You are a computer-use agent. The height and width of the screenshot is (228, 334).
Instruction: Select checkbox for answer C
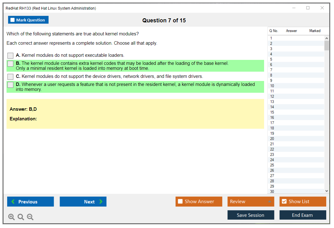click(x=11, y=77)
